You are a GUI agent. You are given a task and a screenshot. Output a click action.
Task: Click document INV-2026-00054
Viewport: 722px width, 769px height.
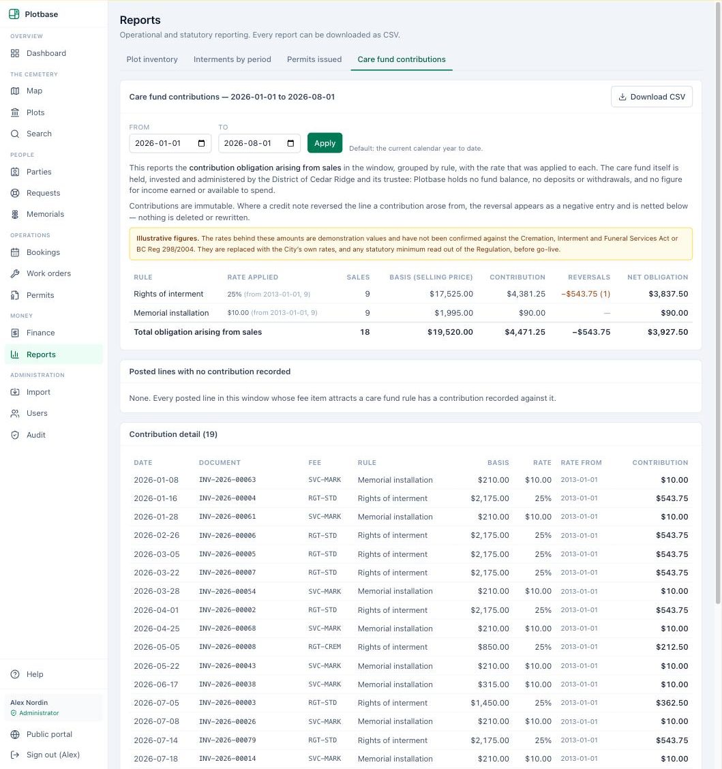tap(227, 591)
